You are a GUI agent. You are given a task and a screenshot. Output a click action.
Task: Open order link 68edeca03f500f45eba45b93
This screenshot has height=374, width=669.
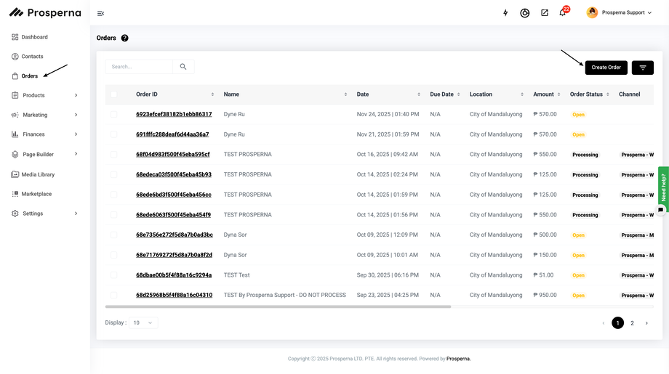174,174
